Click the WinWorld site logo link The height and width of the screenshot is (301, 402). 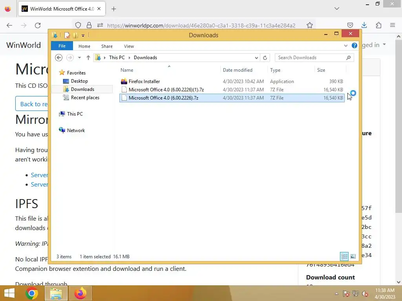tap(24, 45)
